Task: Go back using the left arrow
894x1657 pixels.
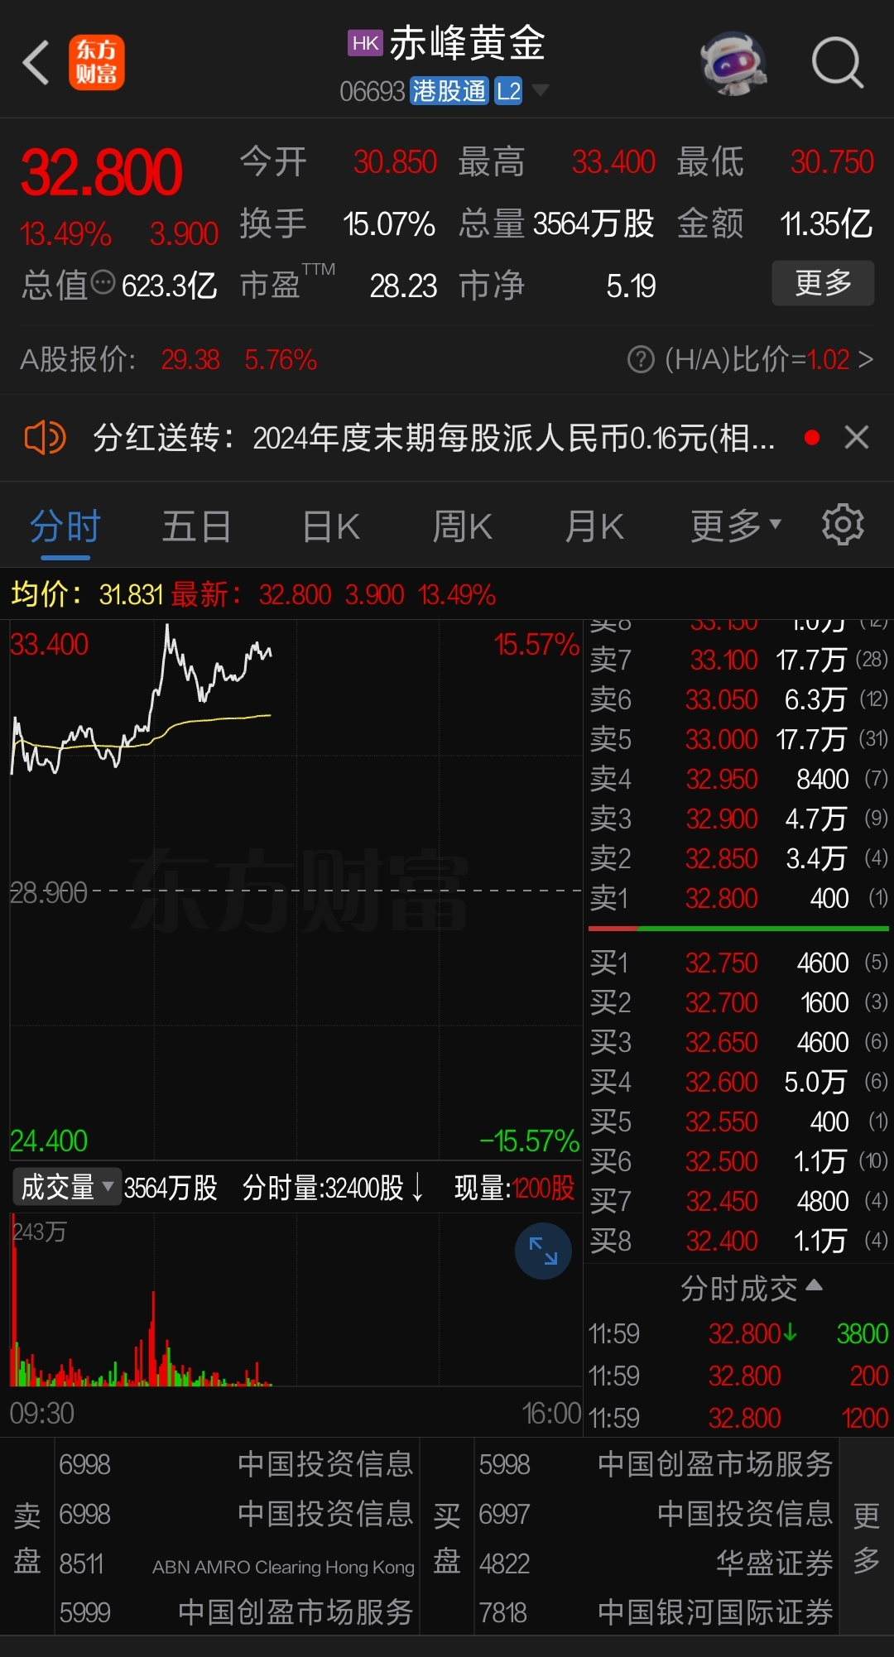Action: tap(36, 62)
